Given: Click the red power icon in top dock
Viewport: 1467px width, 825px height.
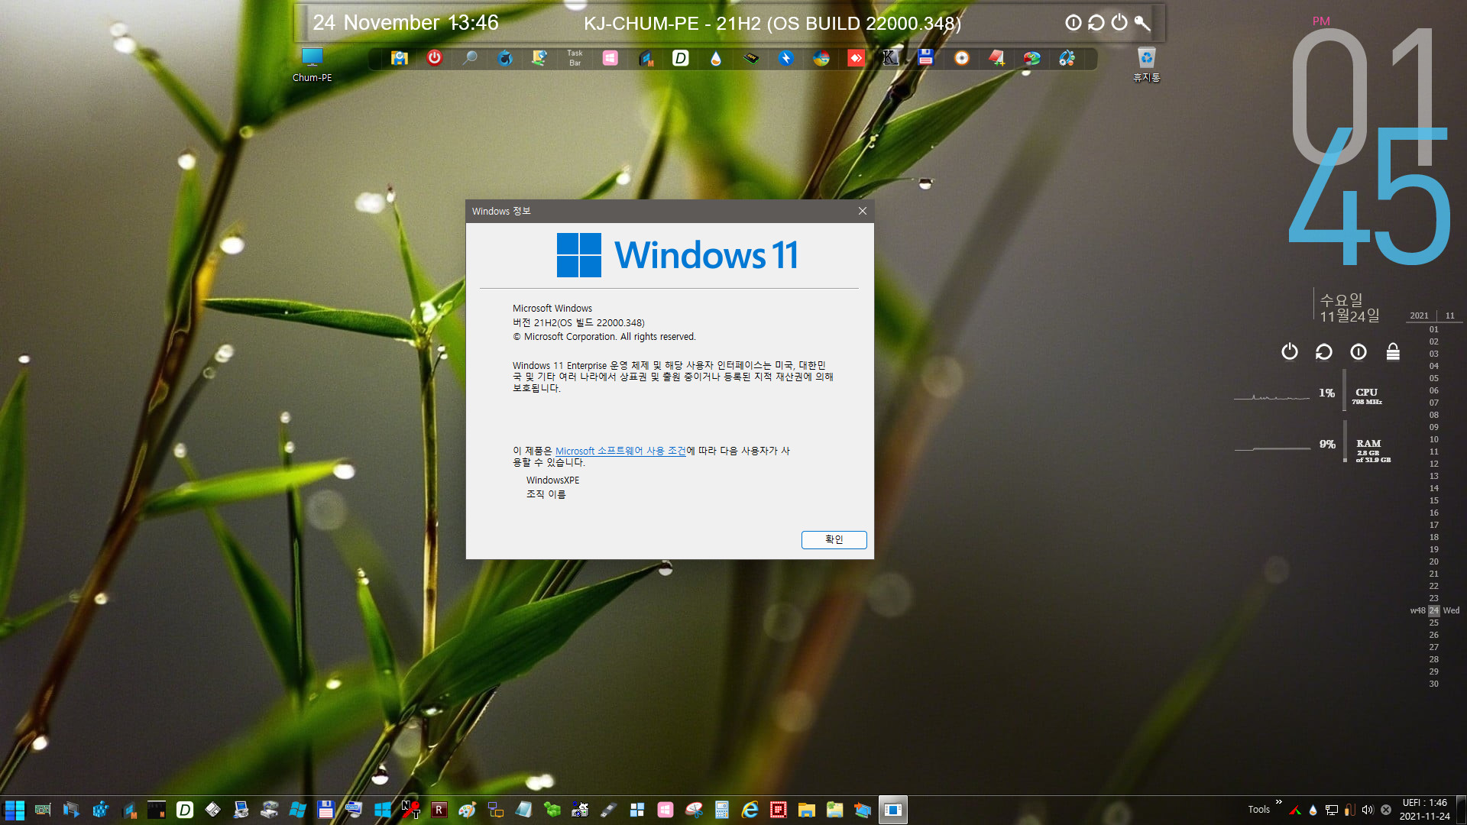Looking at the screenshot, I should [434, 58].
